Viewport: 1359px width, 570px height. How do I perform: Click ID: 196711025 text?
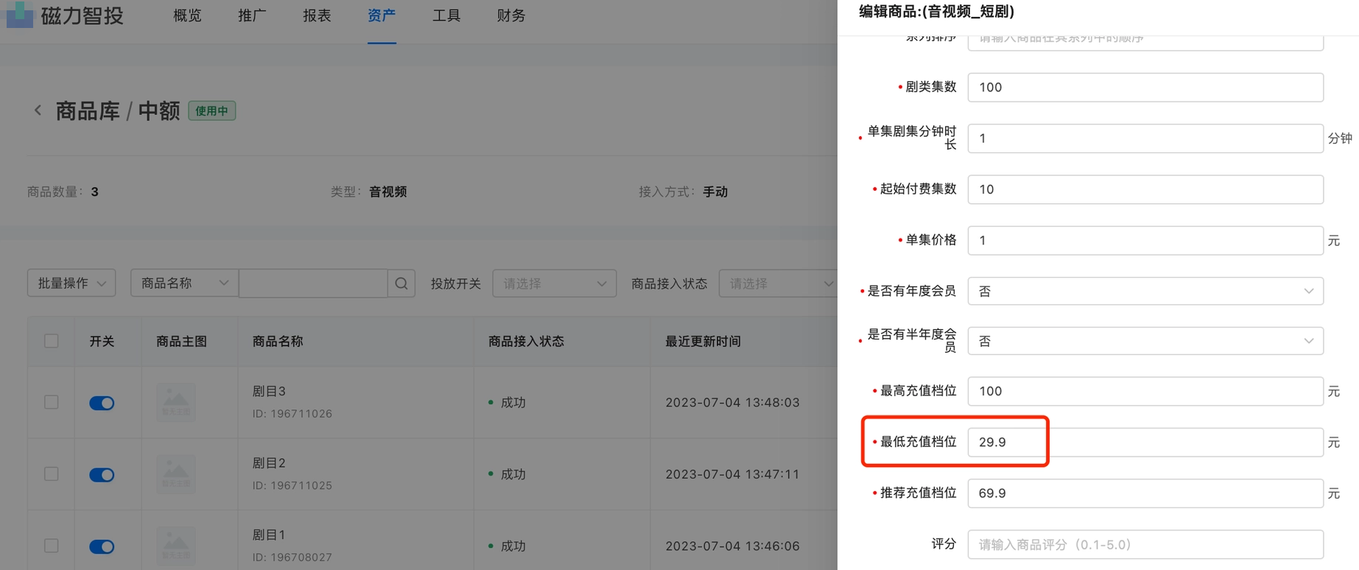tap(292, 485)
